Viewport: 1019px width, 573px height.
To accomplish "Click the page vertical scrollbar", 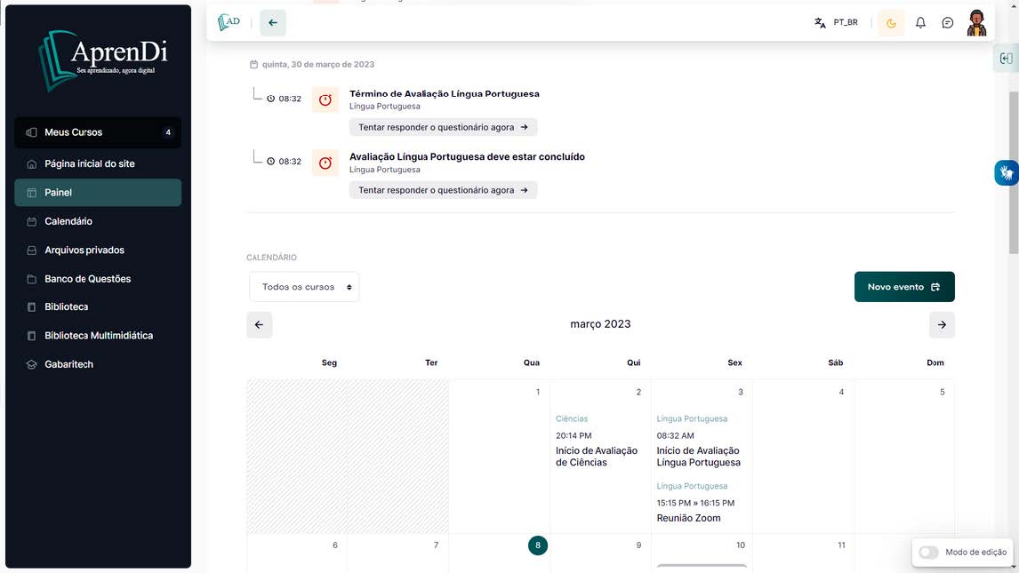I will click(x=1014, y=178).
